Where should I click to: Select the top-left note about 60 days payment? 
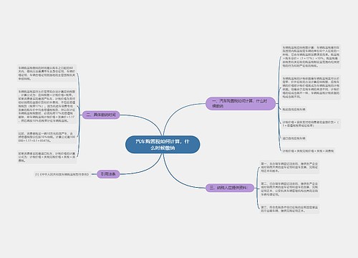(x=47, y=73)
